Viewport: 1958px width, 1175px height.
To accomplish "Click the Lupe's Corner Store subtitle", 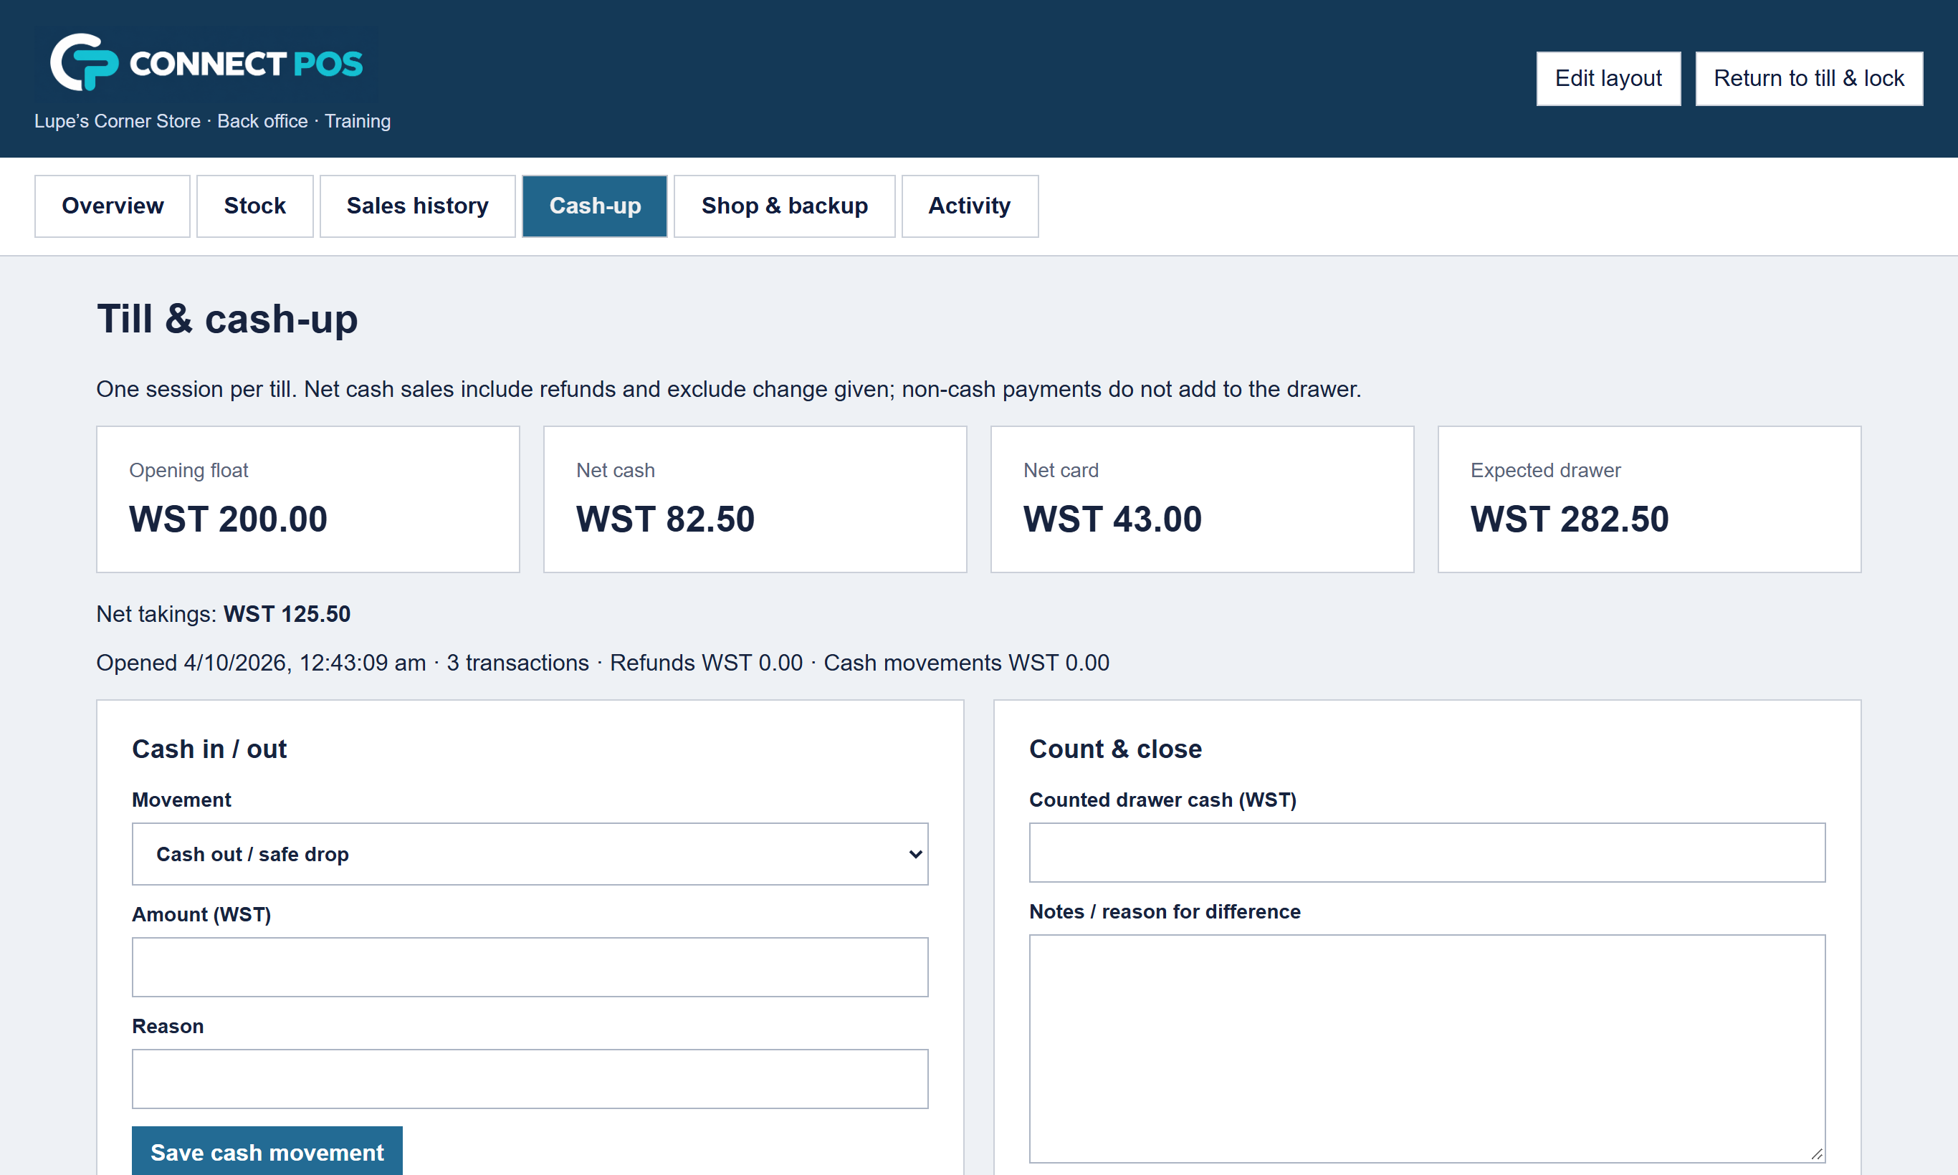I will click(x=212, y=121).
